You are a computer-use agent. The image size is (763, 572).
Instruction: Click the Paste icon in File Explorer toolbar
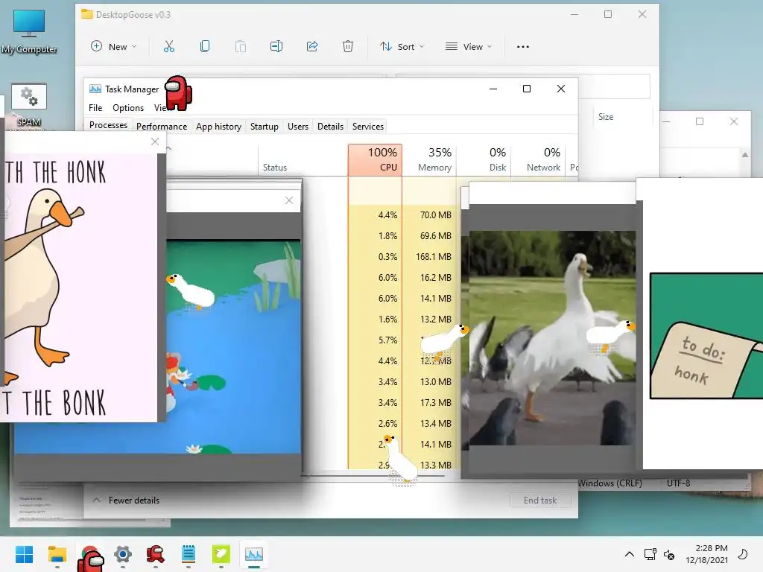[241, 47]
